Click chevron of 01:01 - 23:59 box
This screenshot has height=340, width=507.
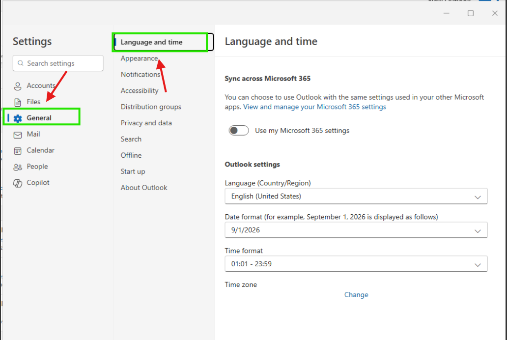(x=478, y=265)
